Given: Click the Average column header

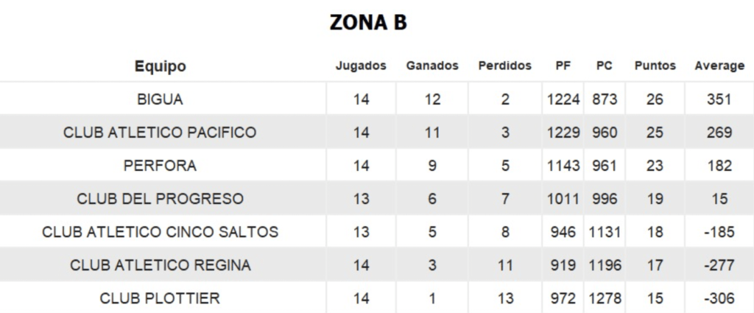Looking at the screenshot, I should (719, 66).
